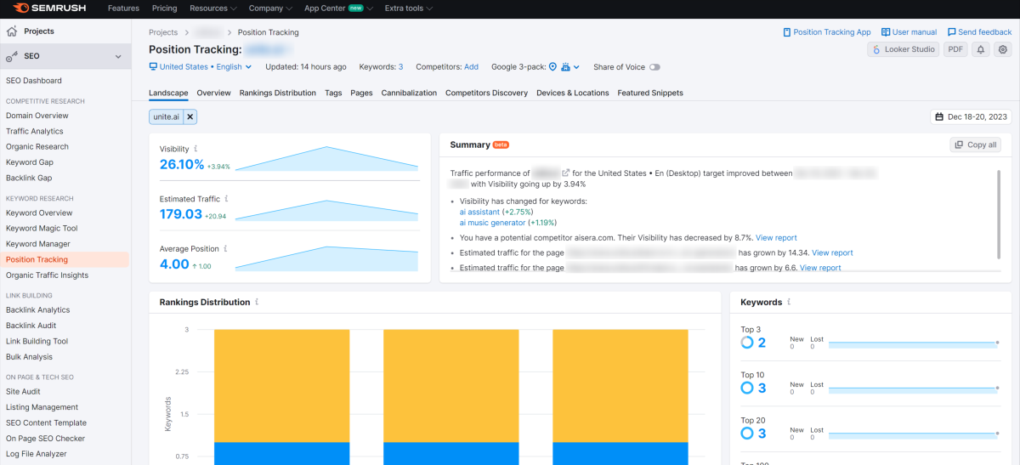The image size is (1020, 465).
Task: Click Visibility value 26.10%
Action: [x=182, y=165]
